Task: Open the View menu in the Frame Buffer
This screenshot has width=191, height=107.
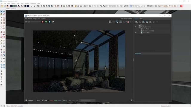Action: pos(39,19)
